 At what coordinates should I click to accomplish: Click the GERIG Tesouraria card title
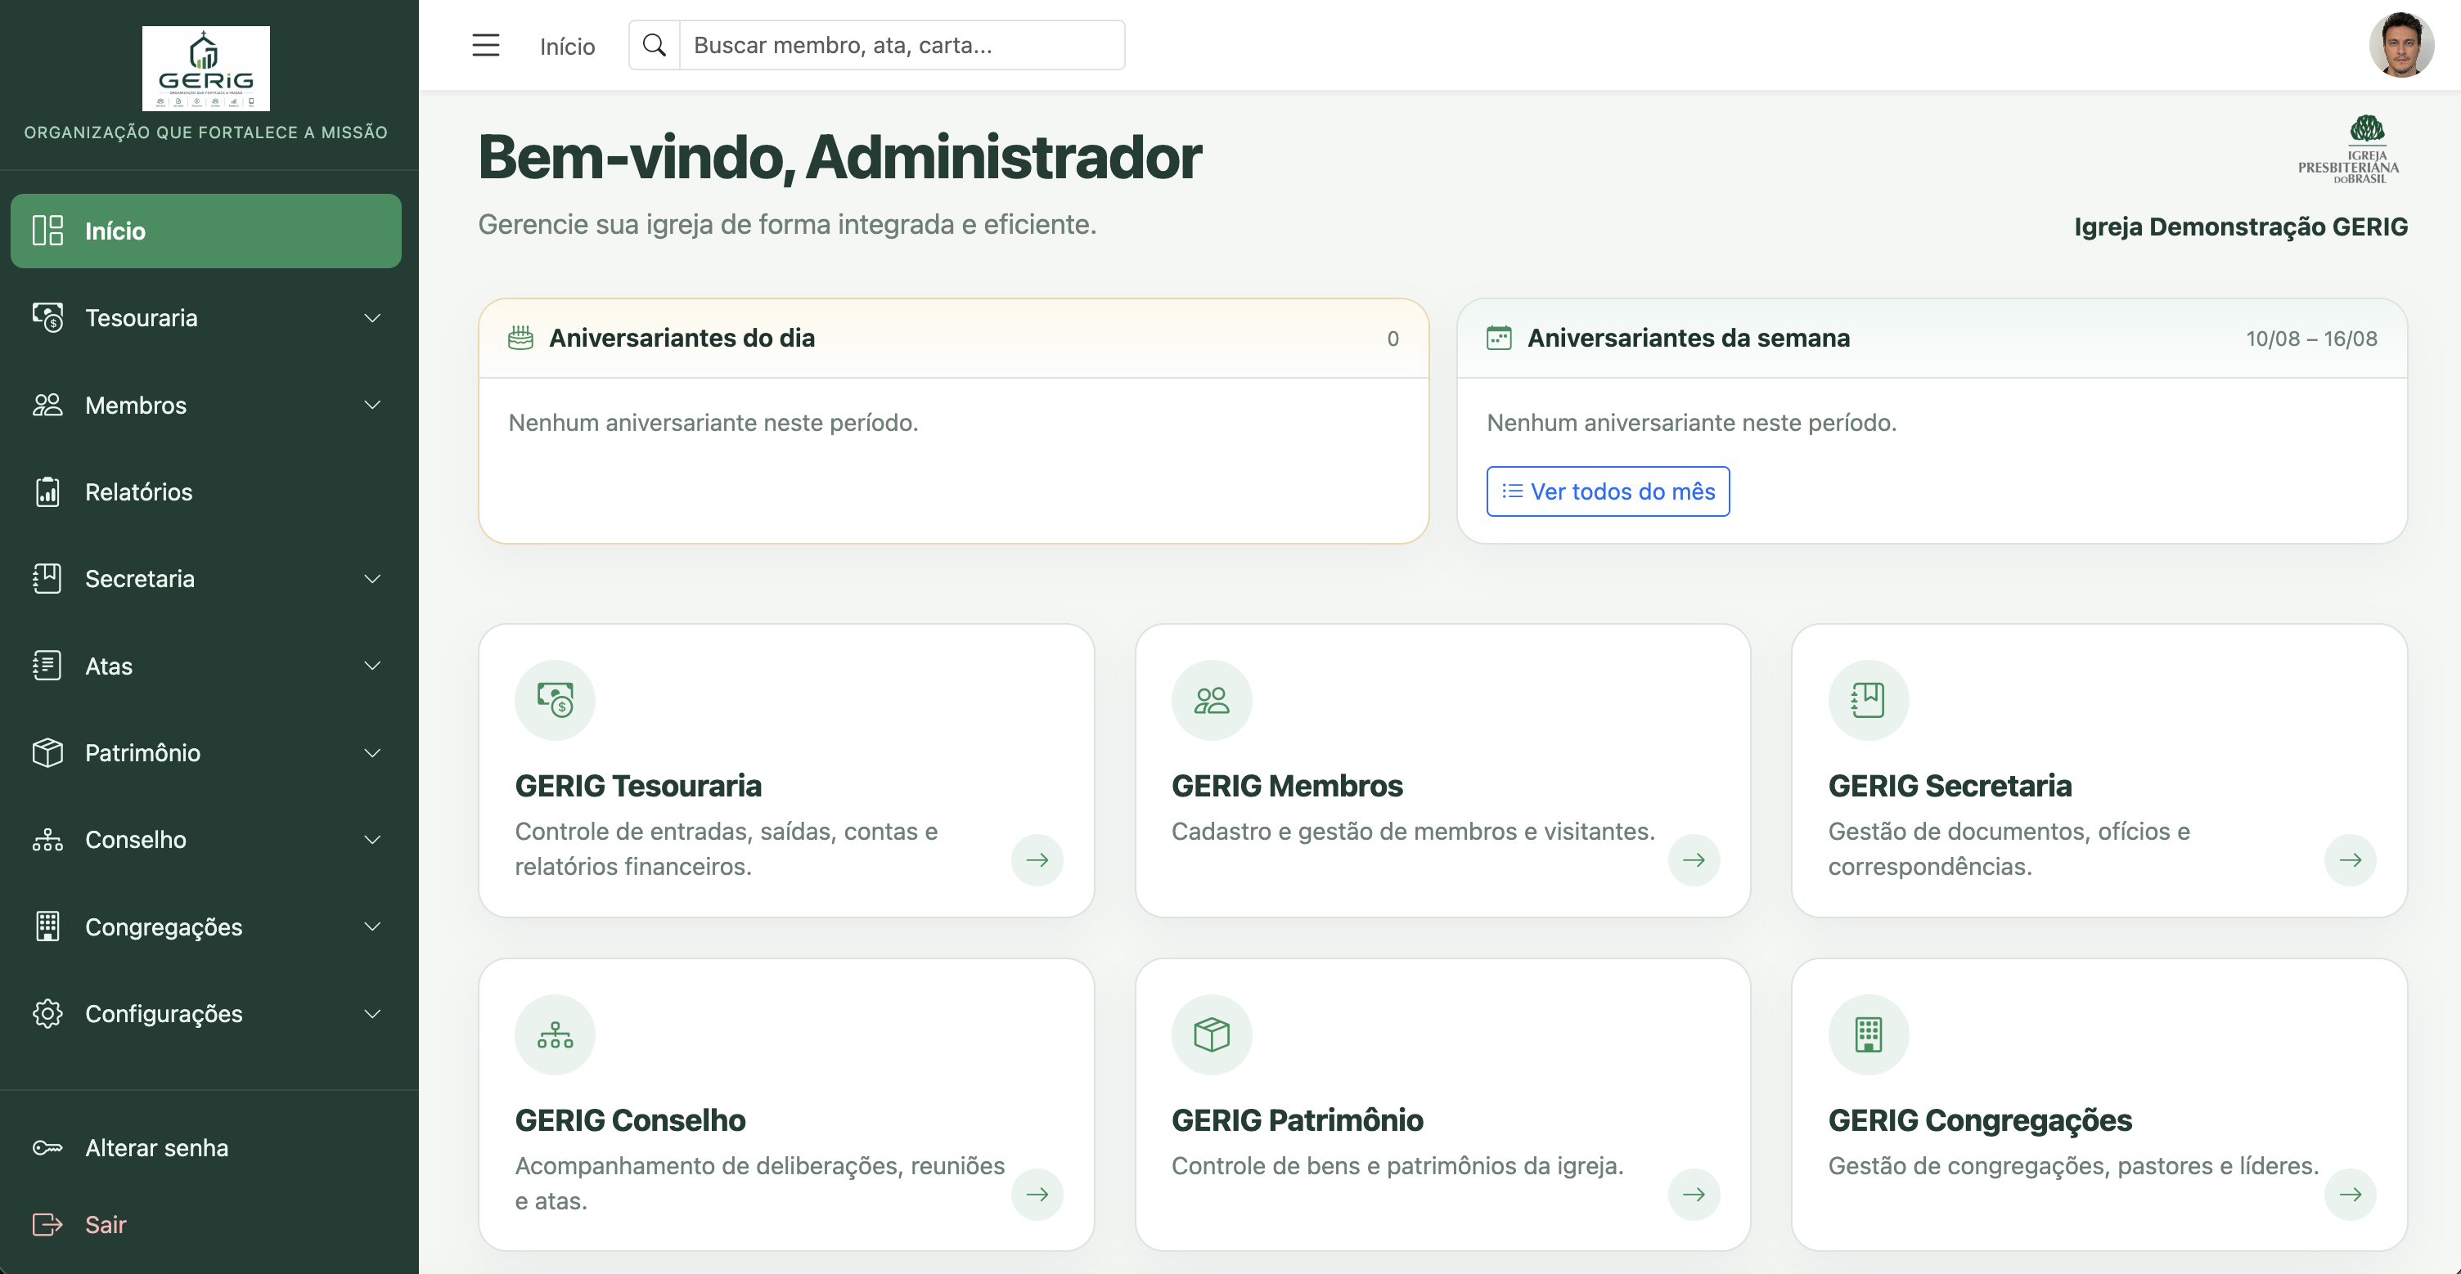[x=638, y=785]
